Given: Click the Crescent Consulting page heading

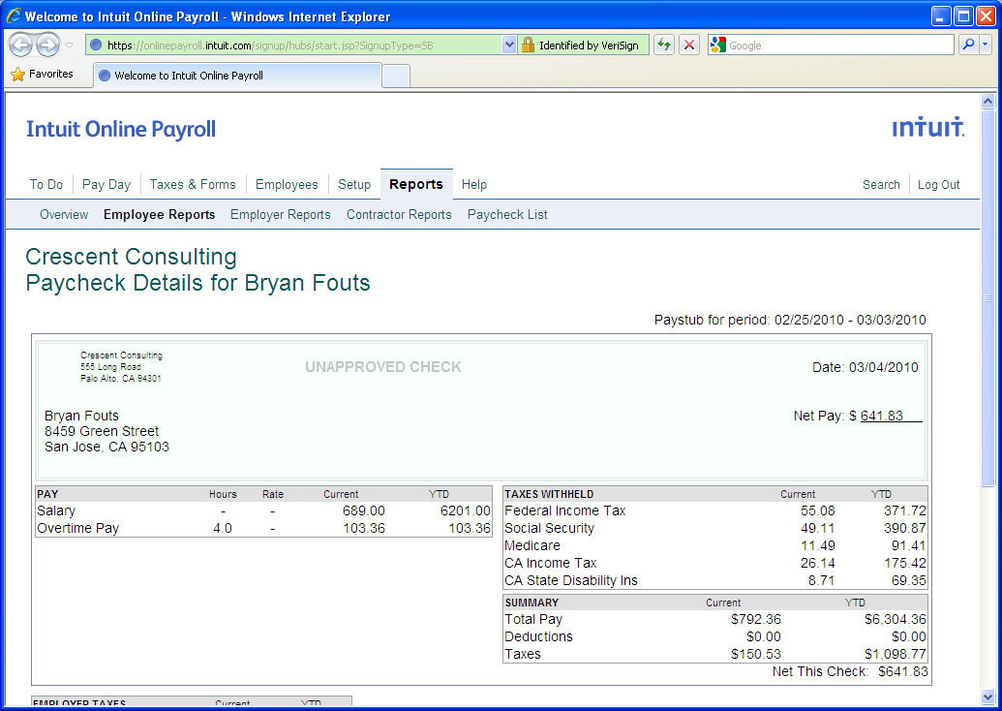Looking at the screenshot, I should tap(131, 257).
